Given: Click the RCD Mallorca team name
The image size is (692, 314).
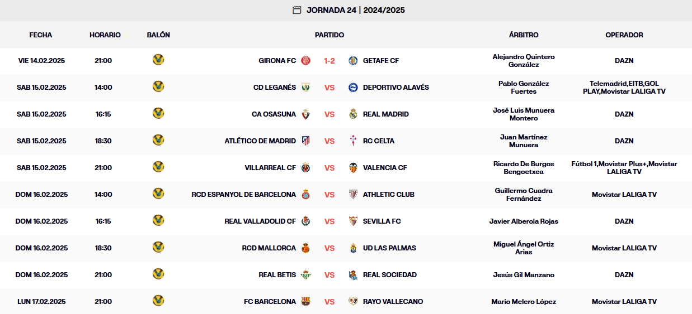Looking at the screenshot, I should [x=269, y=248].
